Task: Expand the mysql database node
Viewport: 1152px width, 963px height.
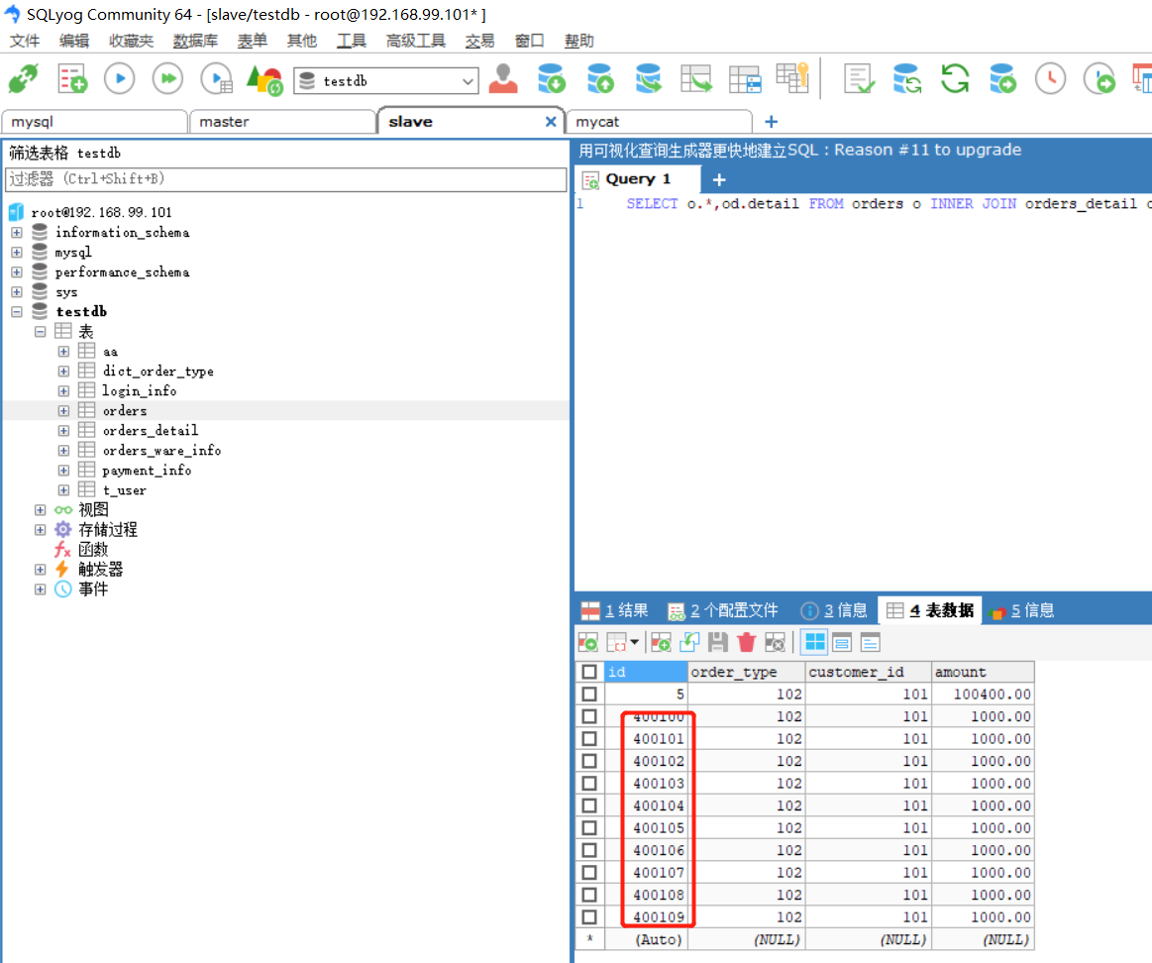Action: (x=17, y=253)
